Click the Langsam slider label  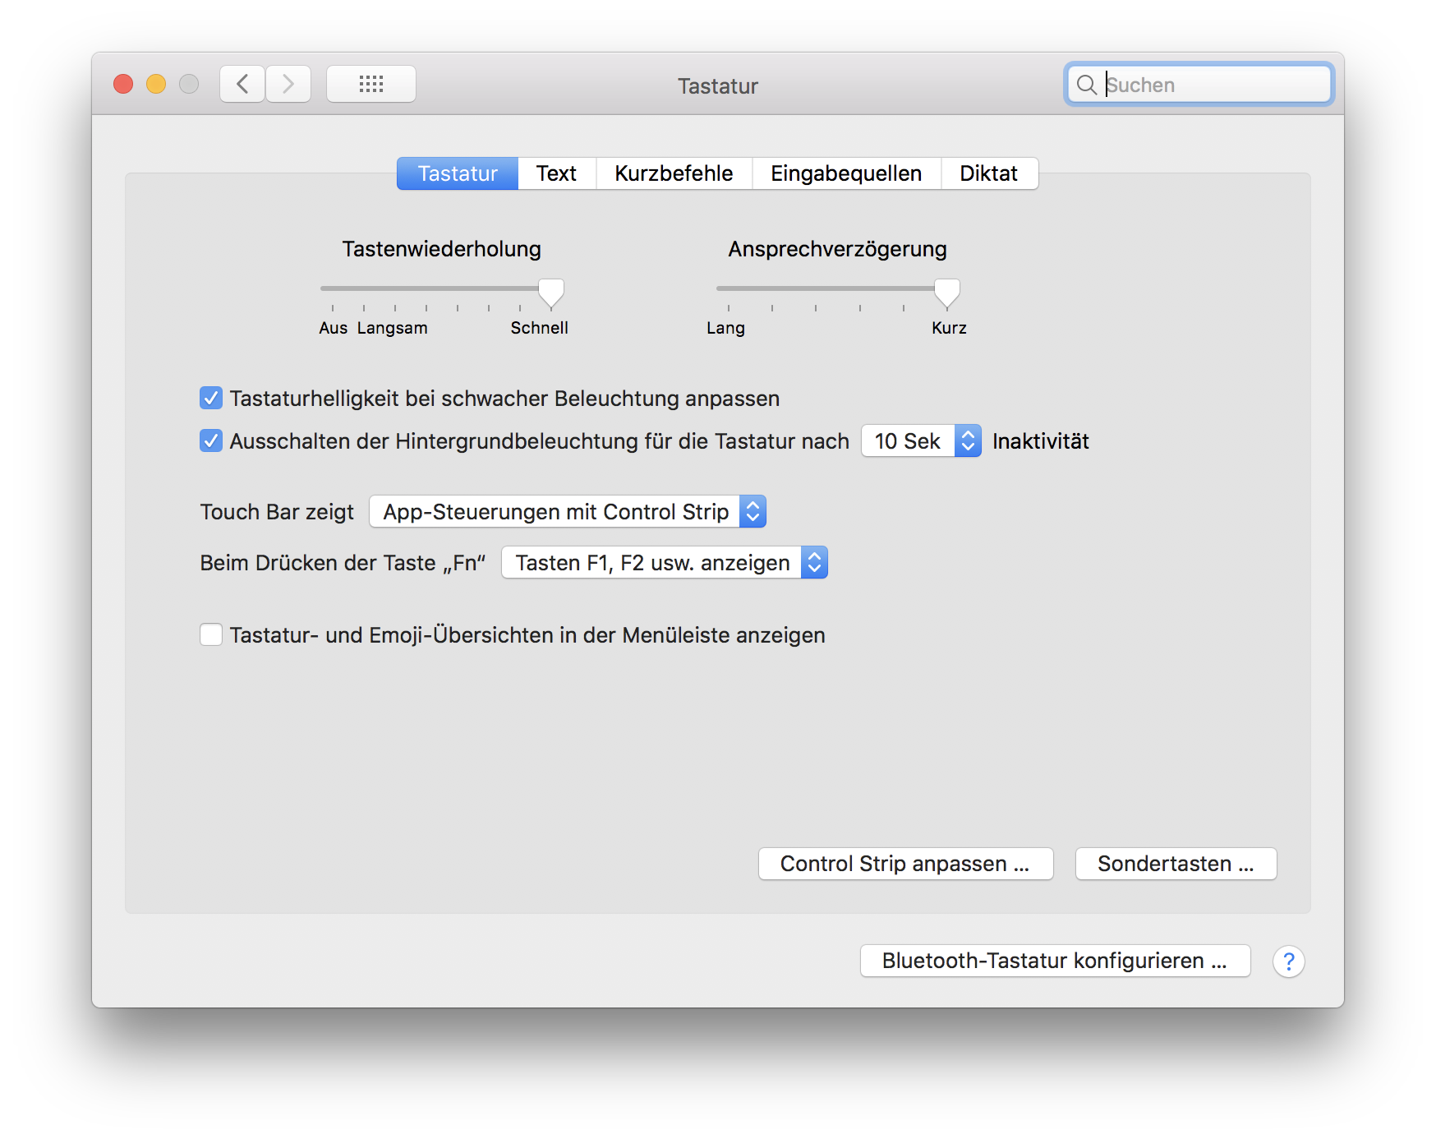[x=392, y=328]
